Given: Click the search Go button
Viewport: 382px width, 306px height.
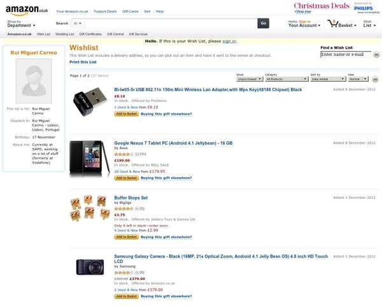Looking at the screenshot, I should coord(263,23).
